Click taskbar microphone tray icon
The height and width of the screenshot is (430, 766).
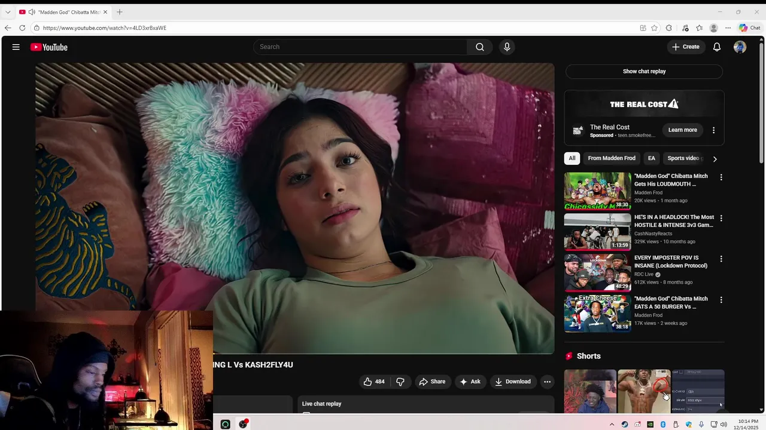point(701,425)
